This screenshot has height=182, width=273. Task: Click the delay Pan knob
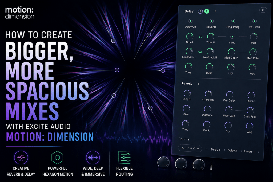coord(254,37)
